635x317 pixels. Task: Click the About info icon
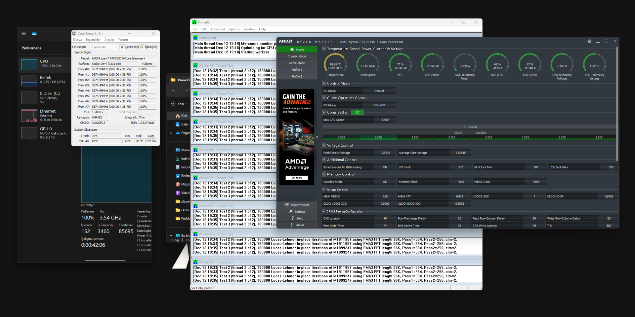[292, 225]
